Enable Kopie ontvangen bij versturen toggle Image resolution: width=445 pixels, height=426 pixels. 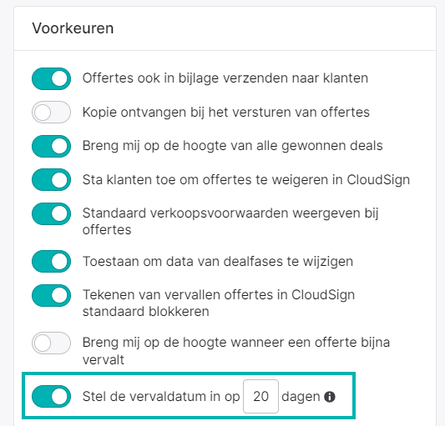click(x=52, y=113)
